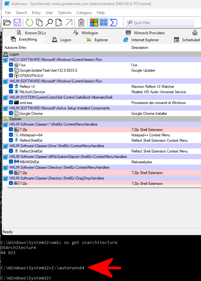Open the Options menu
Screen dimensions: 201x281
tap(65, 13)
